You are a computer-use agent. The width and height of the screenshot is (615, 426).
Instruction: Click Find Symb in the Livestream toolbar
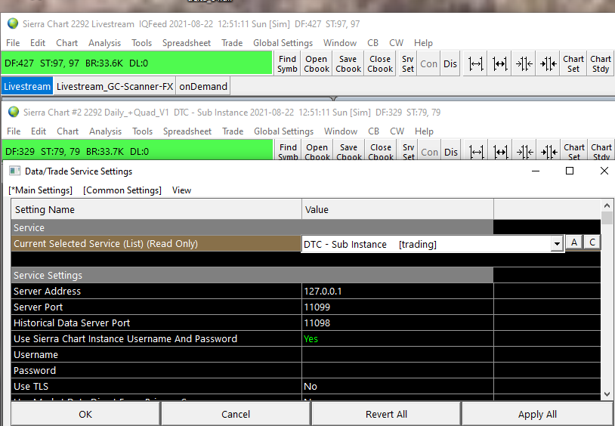[x=287, y=63]
